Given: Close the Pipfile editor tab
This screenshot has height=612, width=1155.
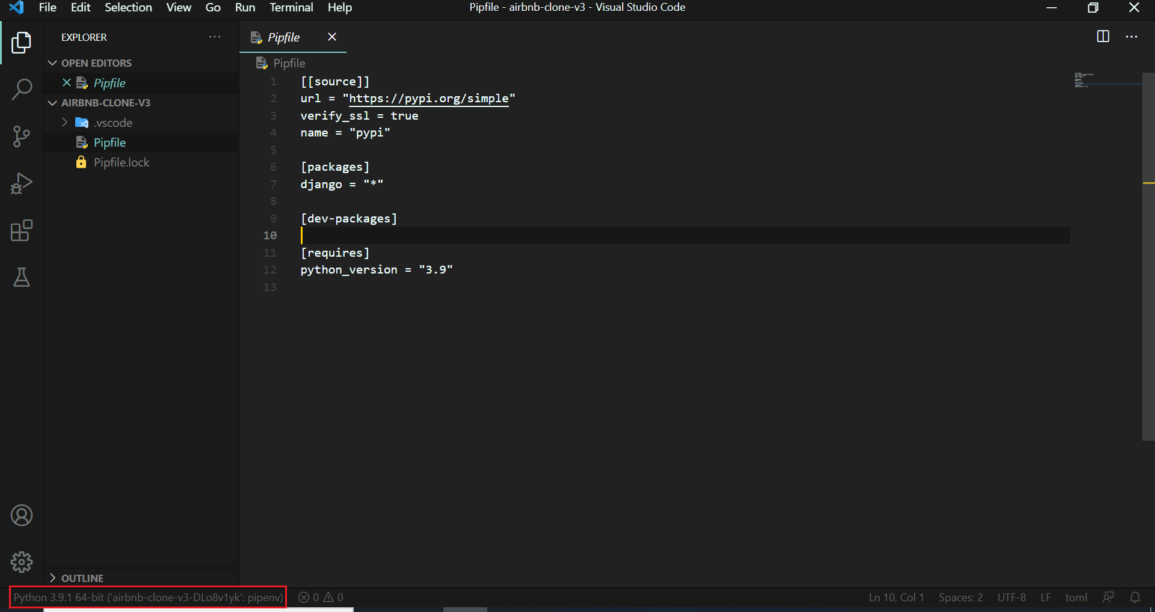Looking at the screenshot, I should (x=332, y=37).
